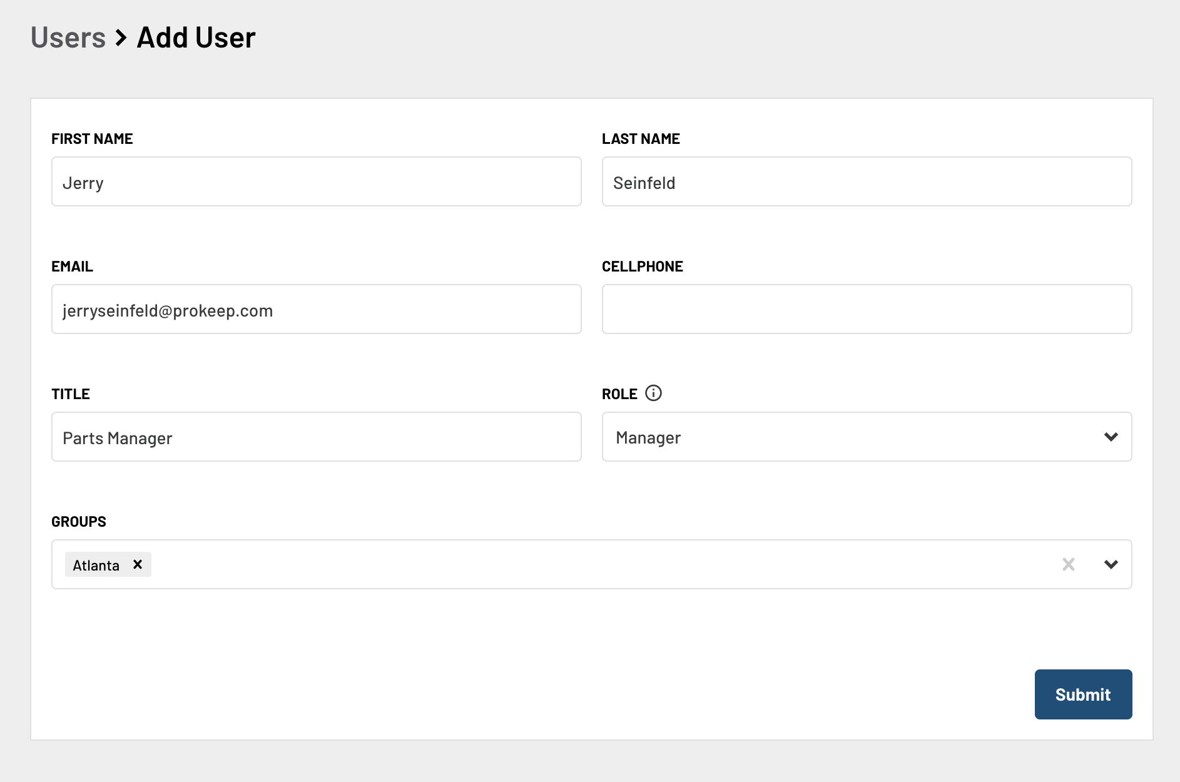Open the Role info icon tooltip
Viewport: 1180px width, 782px height.
(x=653, y=393)
